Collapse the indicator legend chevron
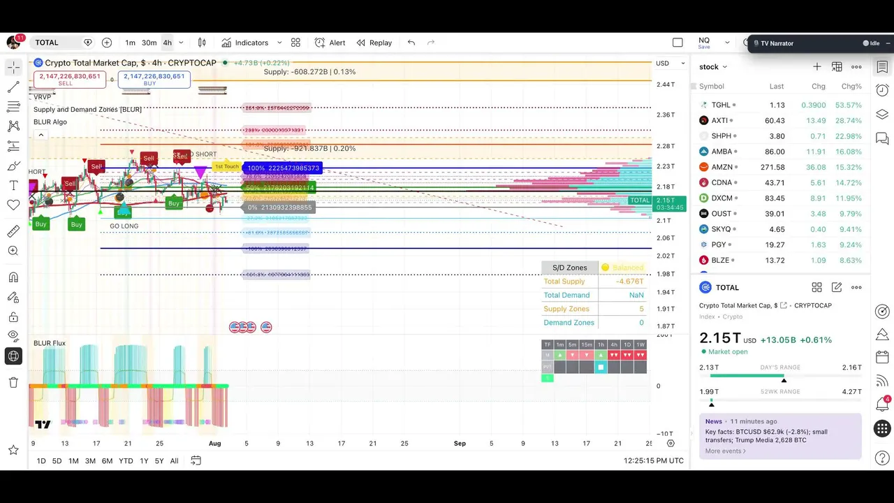Screen dimensions: 894x503 (x=41, y=135)
